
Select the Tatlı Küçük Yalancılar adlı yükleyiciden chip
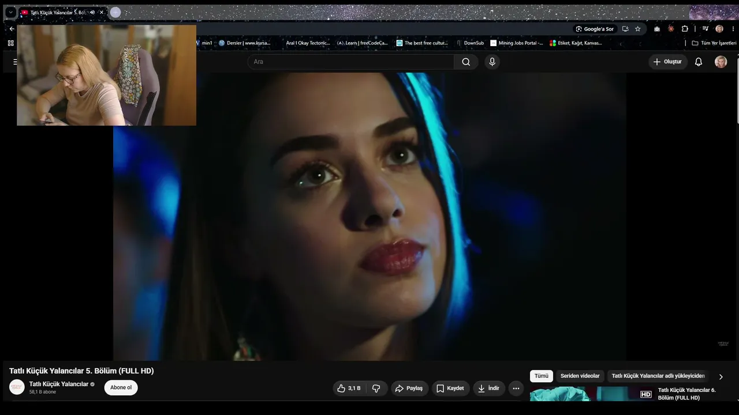(658, 376)
